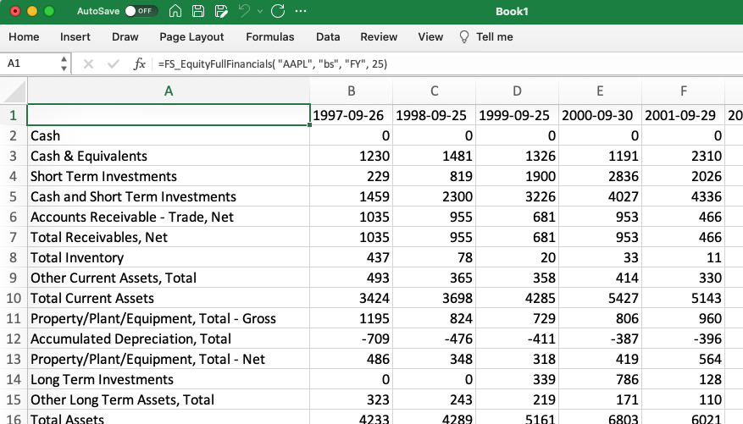Click the 'Cash & Equivalents' cell
This screenshot has width=743, height=424.
[x=169, y=157]
